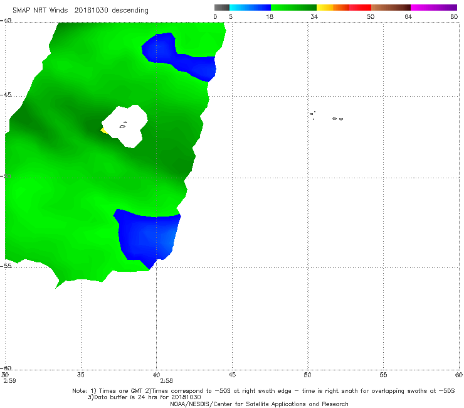Viewport: 464px width, 408px height.
Task: Click the NOAA/NESDIS Center for Satellite Applications credit
Action: coord(259,404)
